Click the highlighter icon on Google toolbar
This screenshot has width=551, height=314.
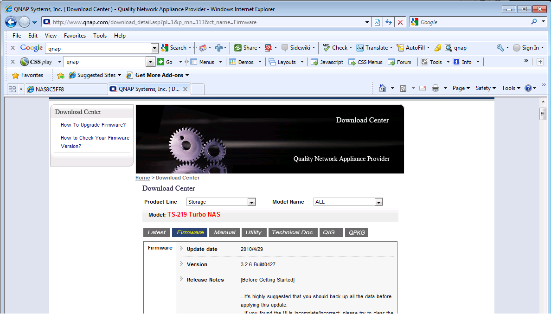(x=438, y=48)
